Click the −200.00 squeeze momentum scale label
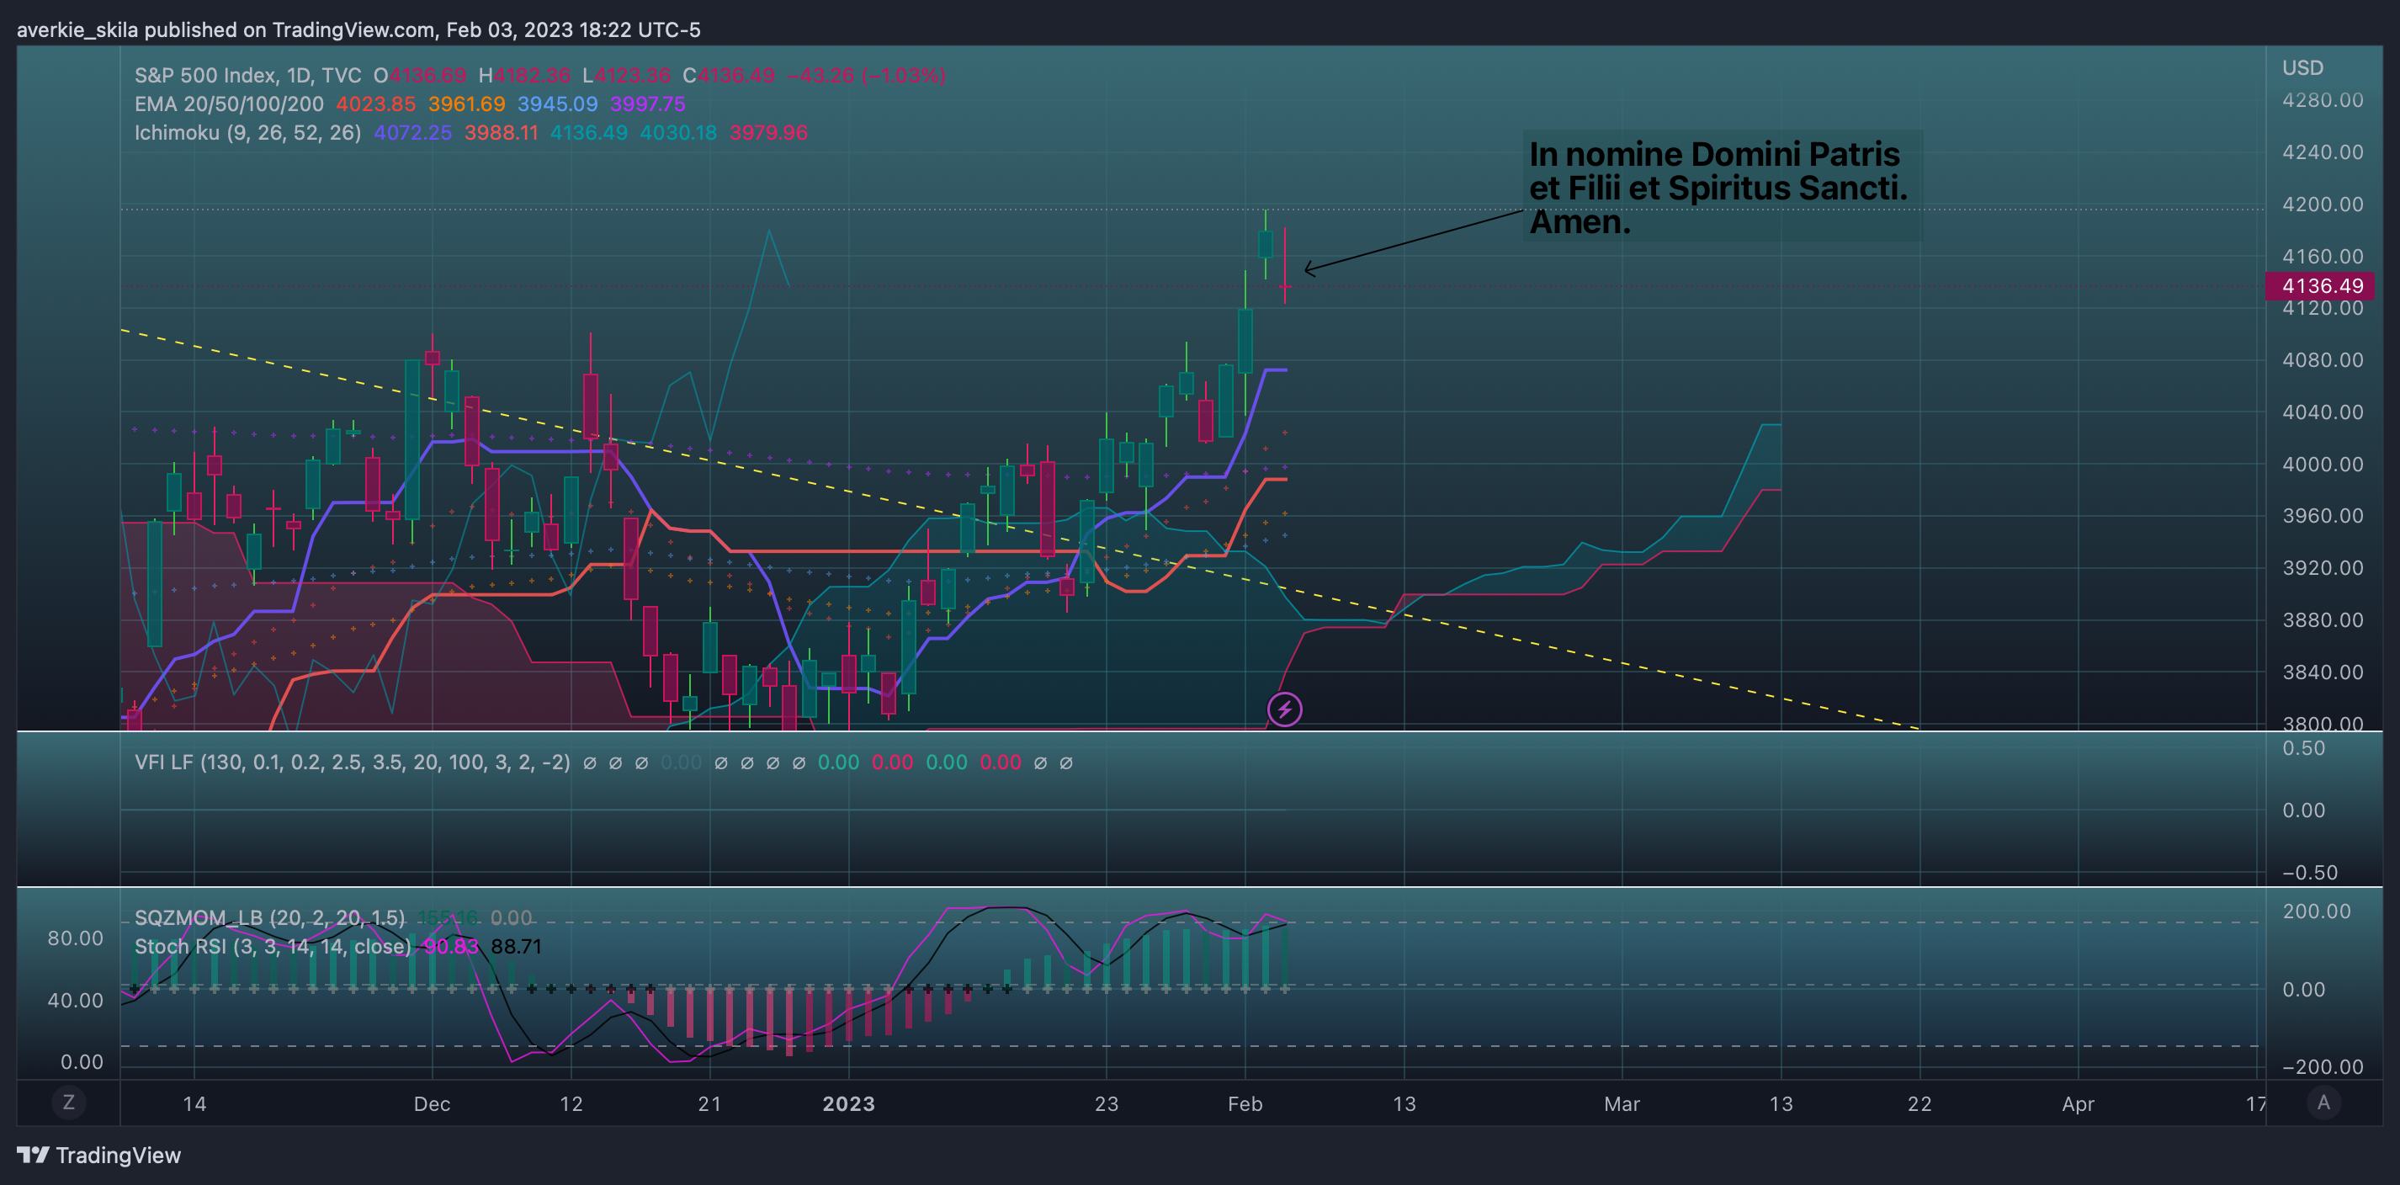The height and width of the screenshot is (1185, 2400). 2323,1066
